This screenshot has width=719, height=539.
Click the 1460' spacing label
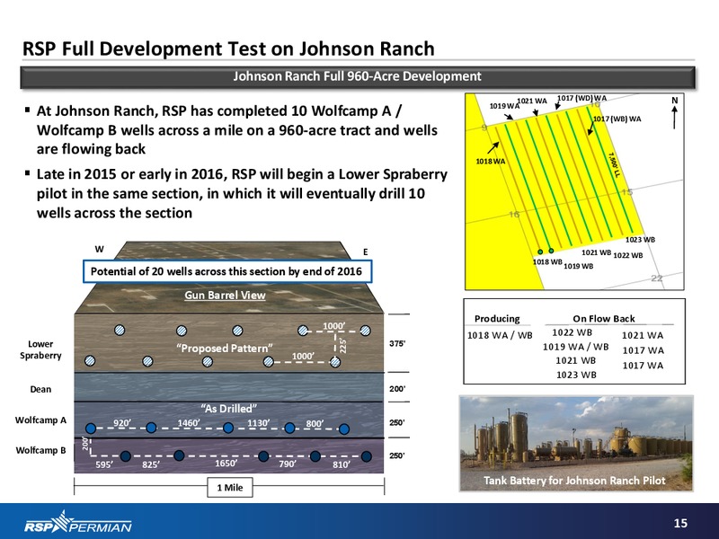pos(189,422)
